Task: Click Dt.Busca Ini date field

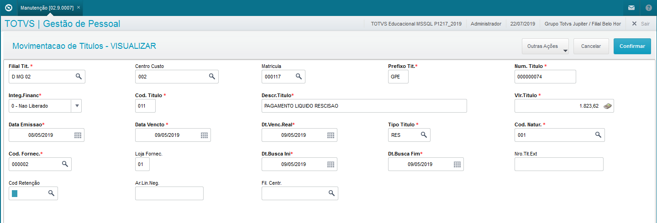Action: (300, 164)
